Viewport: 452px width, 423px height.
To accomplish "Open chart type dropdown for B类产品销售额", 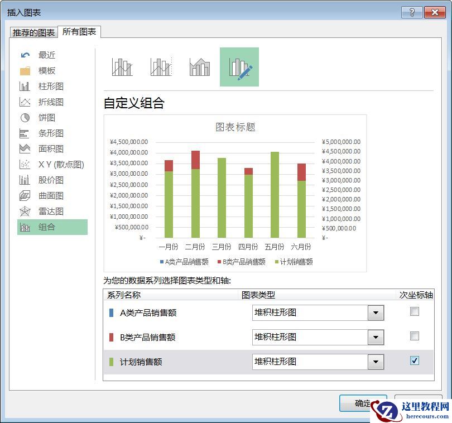I will 376,338.
